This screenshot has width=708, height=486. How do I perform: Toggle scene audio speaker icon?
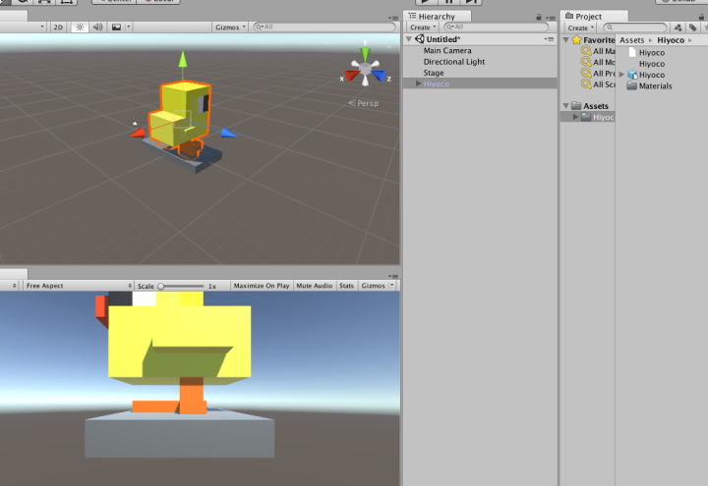(97, 27)
